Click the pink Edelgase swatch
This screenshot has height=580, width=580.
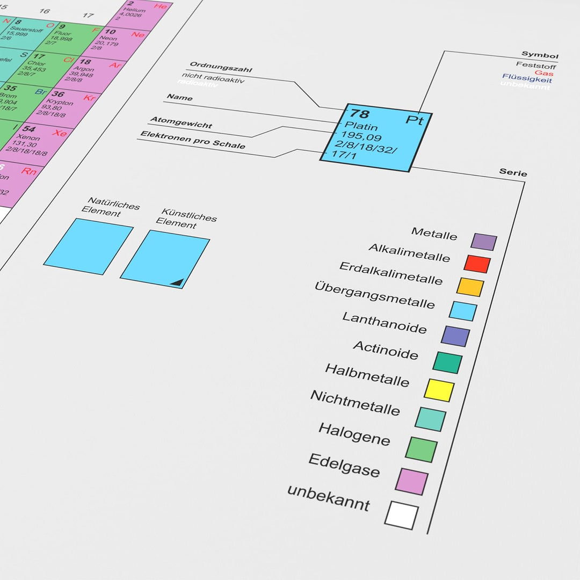pyautogui.click(x=412, y=481)
